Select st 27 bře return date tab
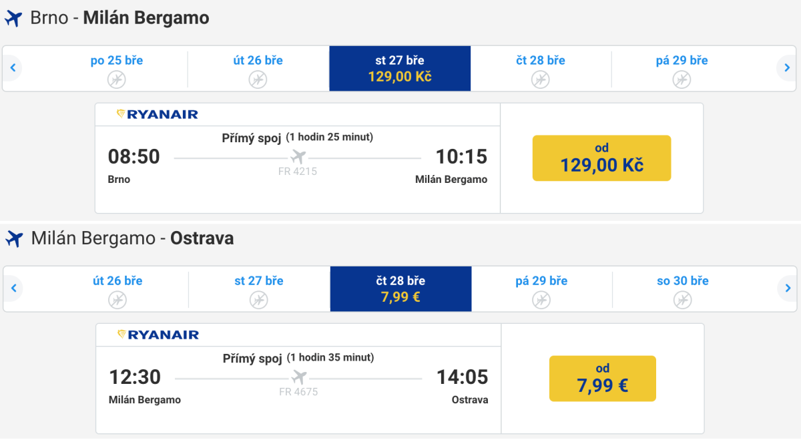Image resolution: width=801 pixels, height=440 pixels. click(258, 288)
